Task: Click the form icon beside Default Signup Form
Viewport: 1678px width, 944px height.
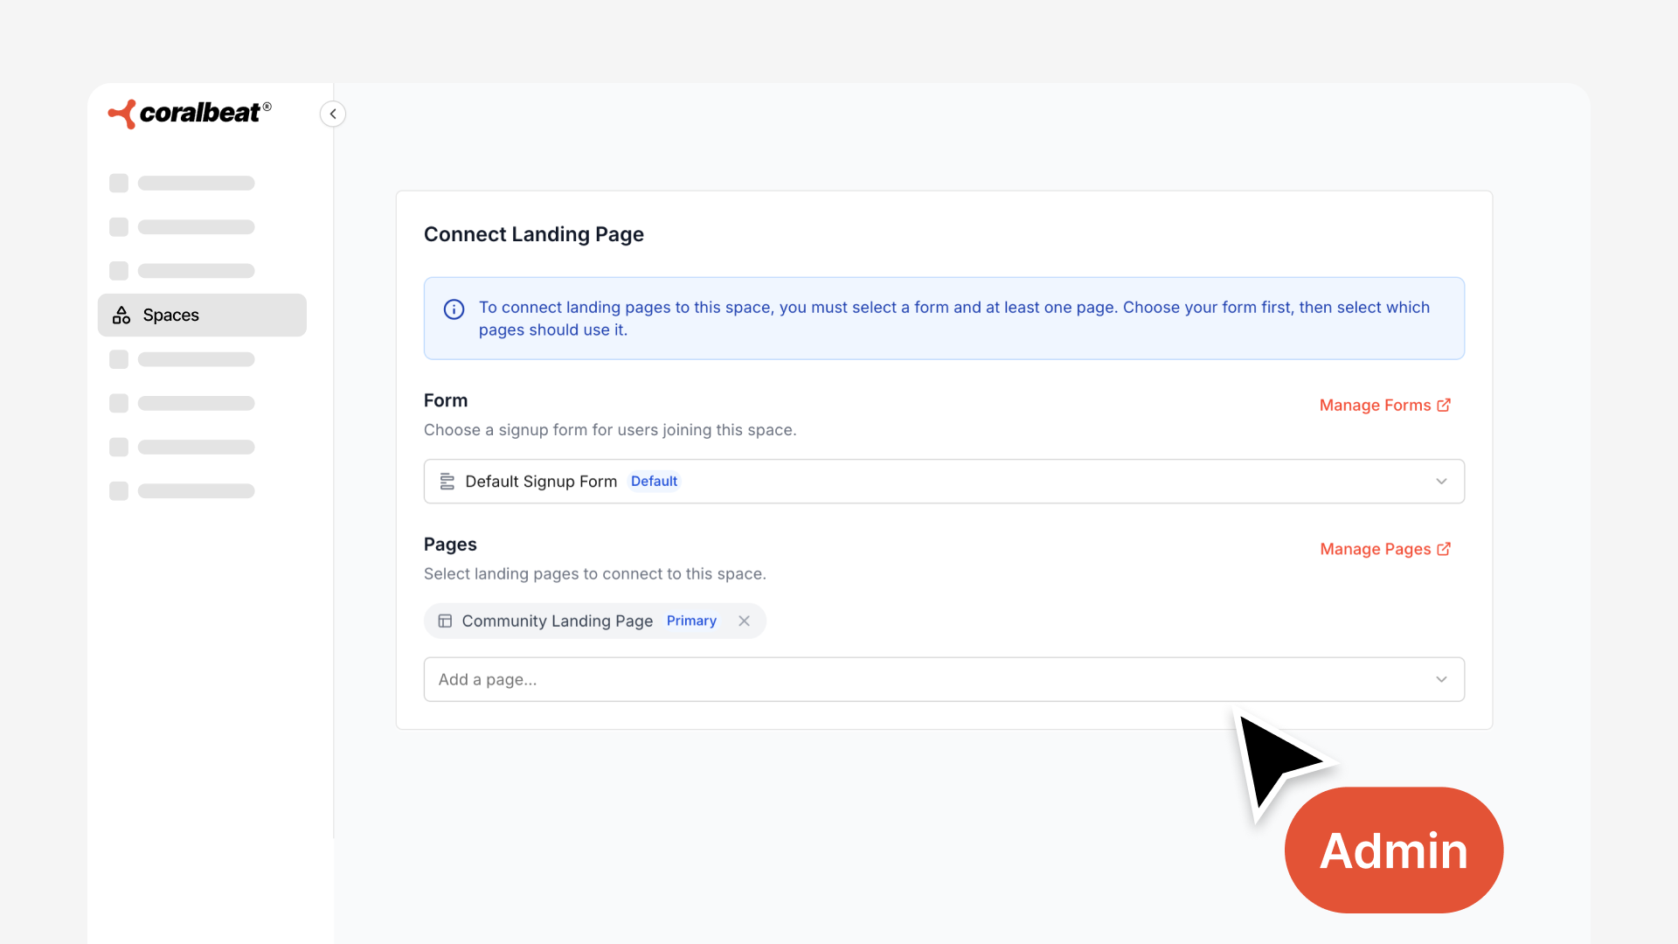Action: 447,482
